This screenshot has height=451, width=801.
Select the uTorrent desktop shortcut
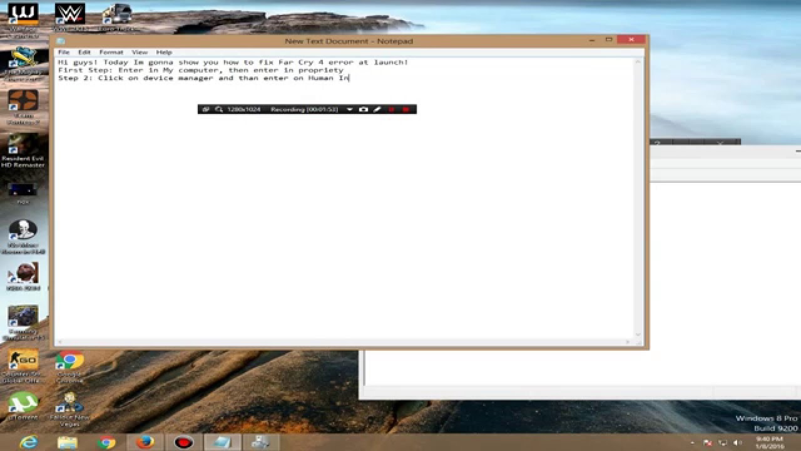click(23, 406)
